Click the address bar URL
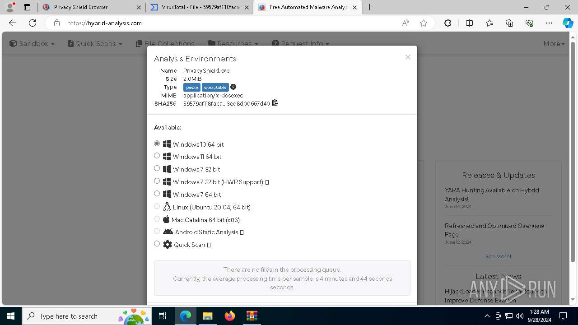This screenshot has width=578, height=325. [x=104, y=23]
